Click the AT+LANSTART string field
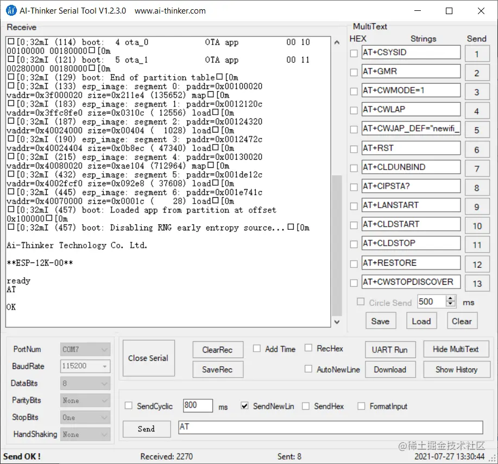Image resolution: width=498 pixels, height=464 pixels. (x=411, y=205)
